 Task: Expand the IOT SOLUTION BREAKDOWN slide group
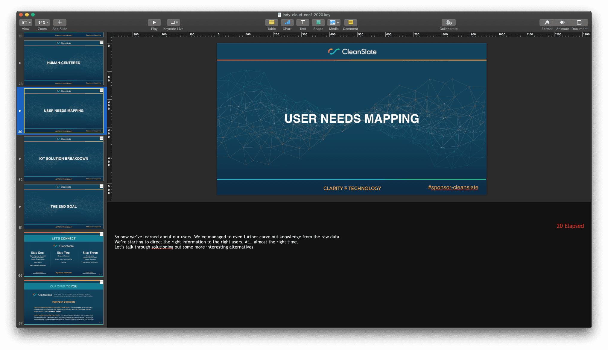pos(20,159)
